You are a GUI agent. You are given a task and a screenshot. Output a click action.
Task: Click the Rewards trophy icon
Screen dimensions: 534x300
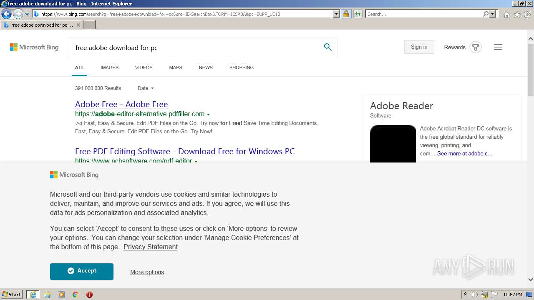point(476,47)
